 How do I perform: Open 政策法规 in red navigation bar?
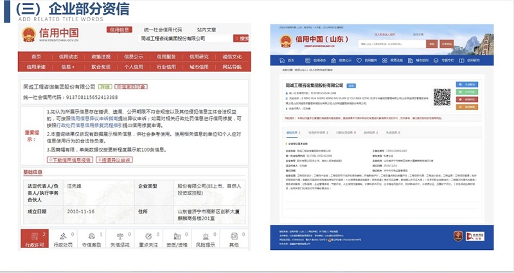click(x=101, y=57)
